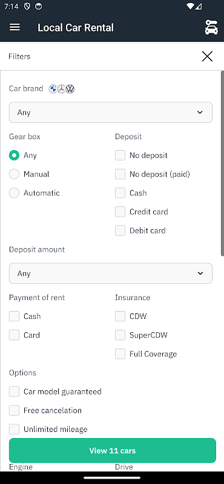Viewport: 224px width, 484px height.
Task: Open the Car brand dropdown
Action: pyautogui.click(x=111, y=113)
